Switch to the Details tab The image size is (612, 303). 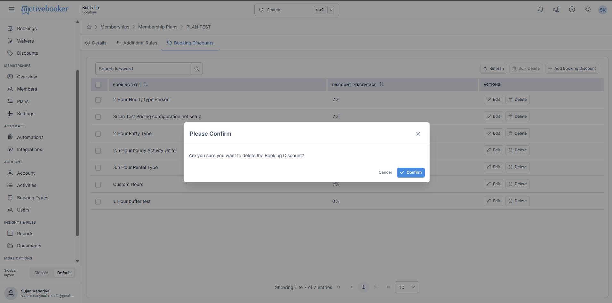point(96,43)
